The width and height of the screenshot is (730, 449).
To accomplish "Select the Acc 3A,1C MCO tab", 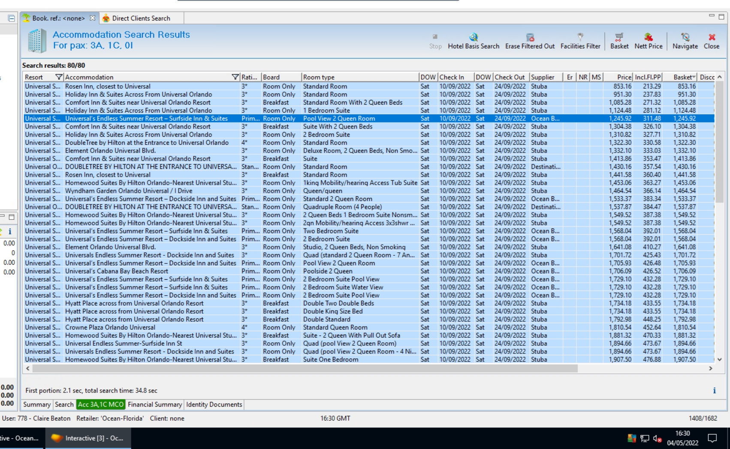I will 101,404.
